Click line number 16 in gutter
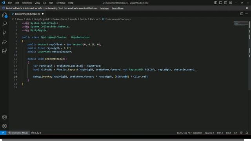 [15, 77]
